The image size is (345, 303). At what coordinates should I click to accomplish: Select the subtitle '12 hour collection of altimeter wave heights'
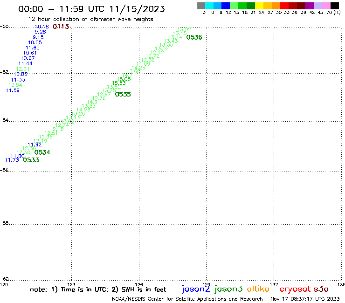(x=90, y=19)
